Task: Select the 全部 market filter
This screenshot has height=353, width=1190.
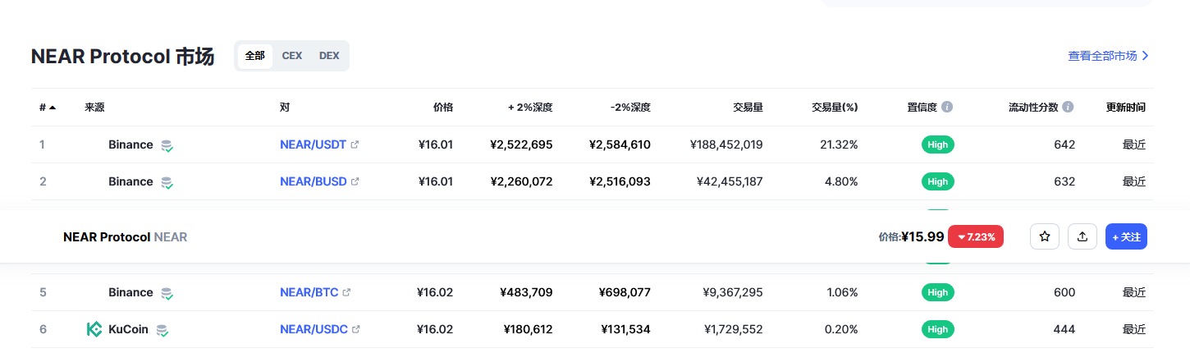Action: tap(255, 56)
